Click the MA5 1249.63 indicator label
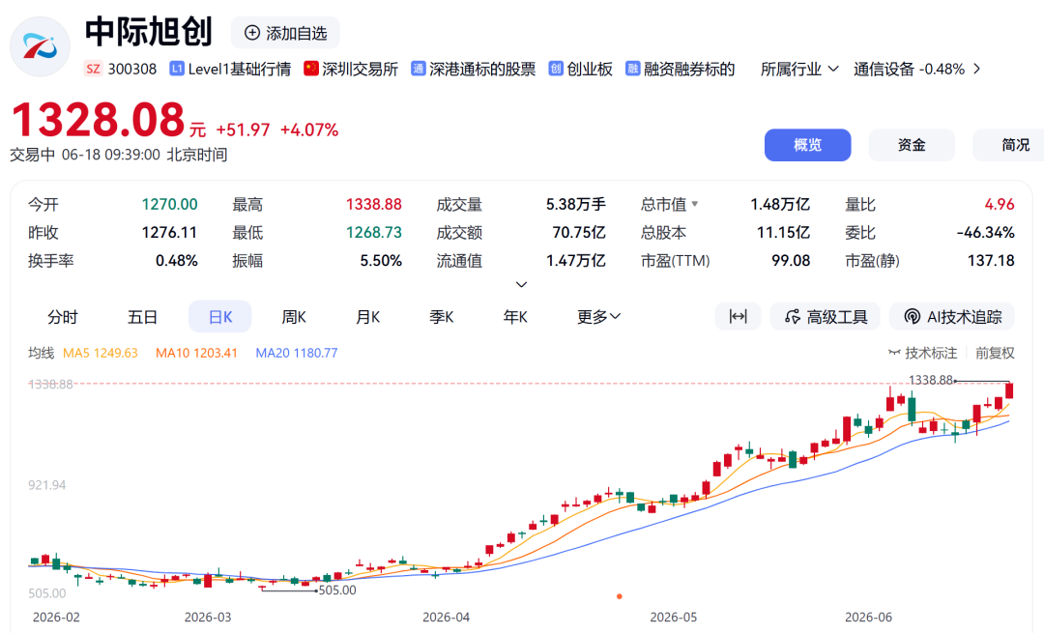Image resolution: width=1044 pixels, height=633 pixels. coord(100,353)
